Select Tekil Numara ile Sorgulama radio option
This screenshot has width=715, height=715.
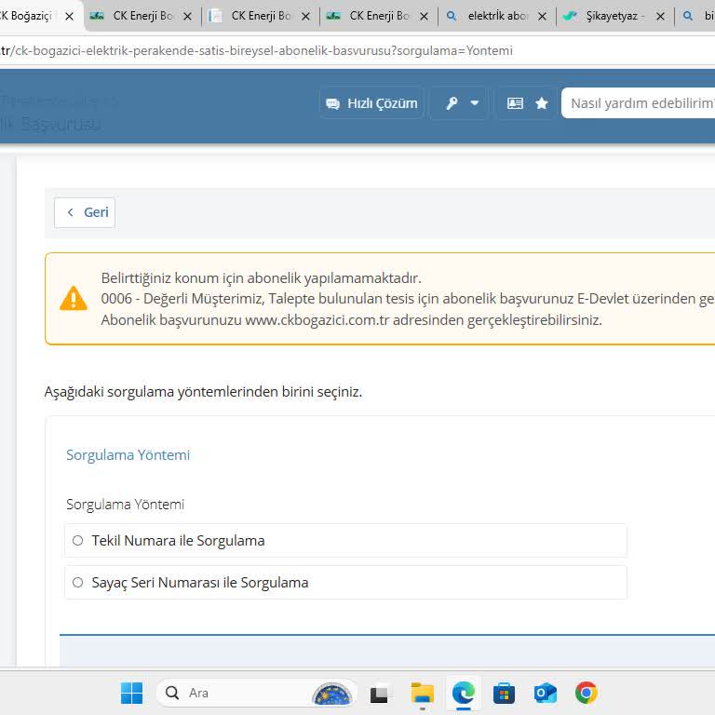click(x=345, y=540)
